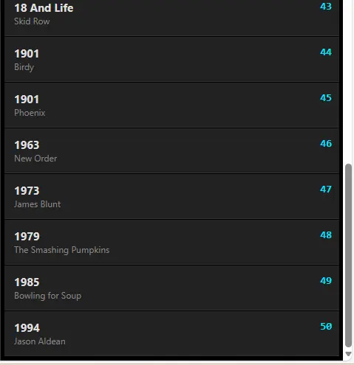
Task: Click the number 43 index
Action: click(326, 7)
